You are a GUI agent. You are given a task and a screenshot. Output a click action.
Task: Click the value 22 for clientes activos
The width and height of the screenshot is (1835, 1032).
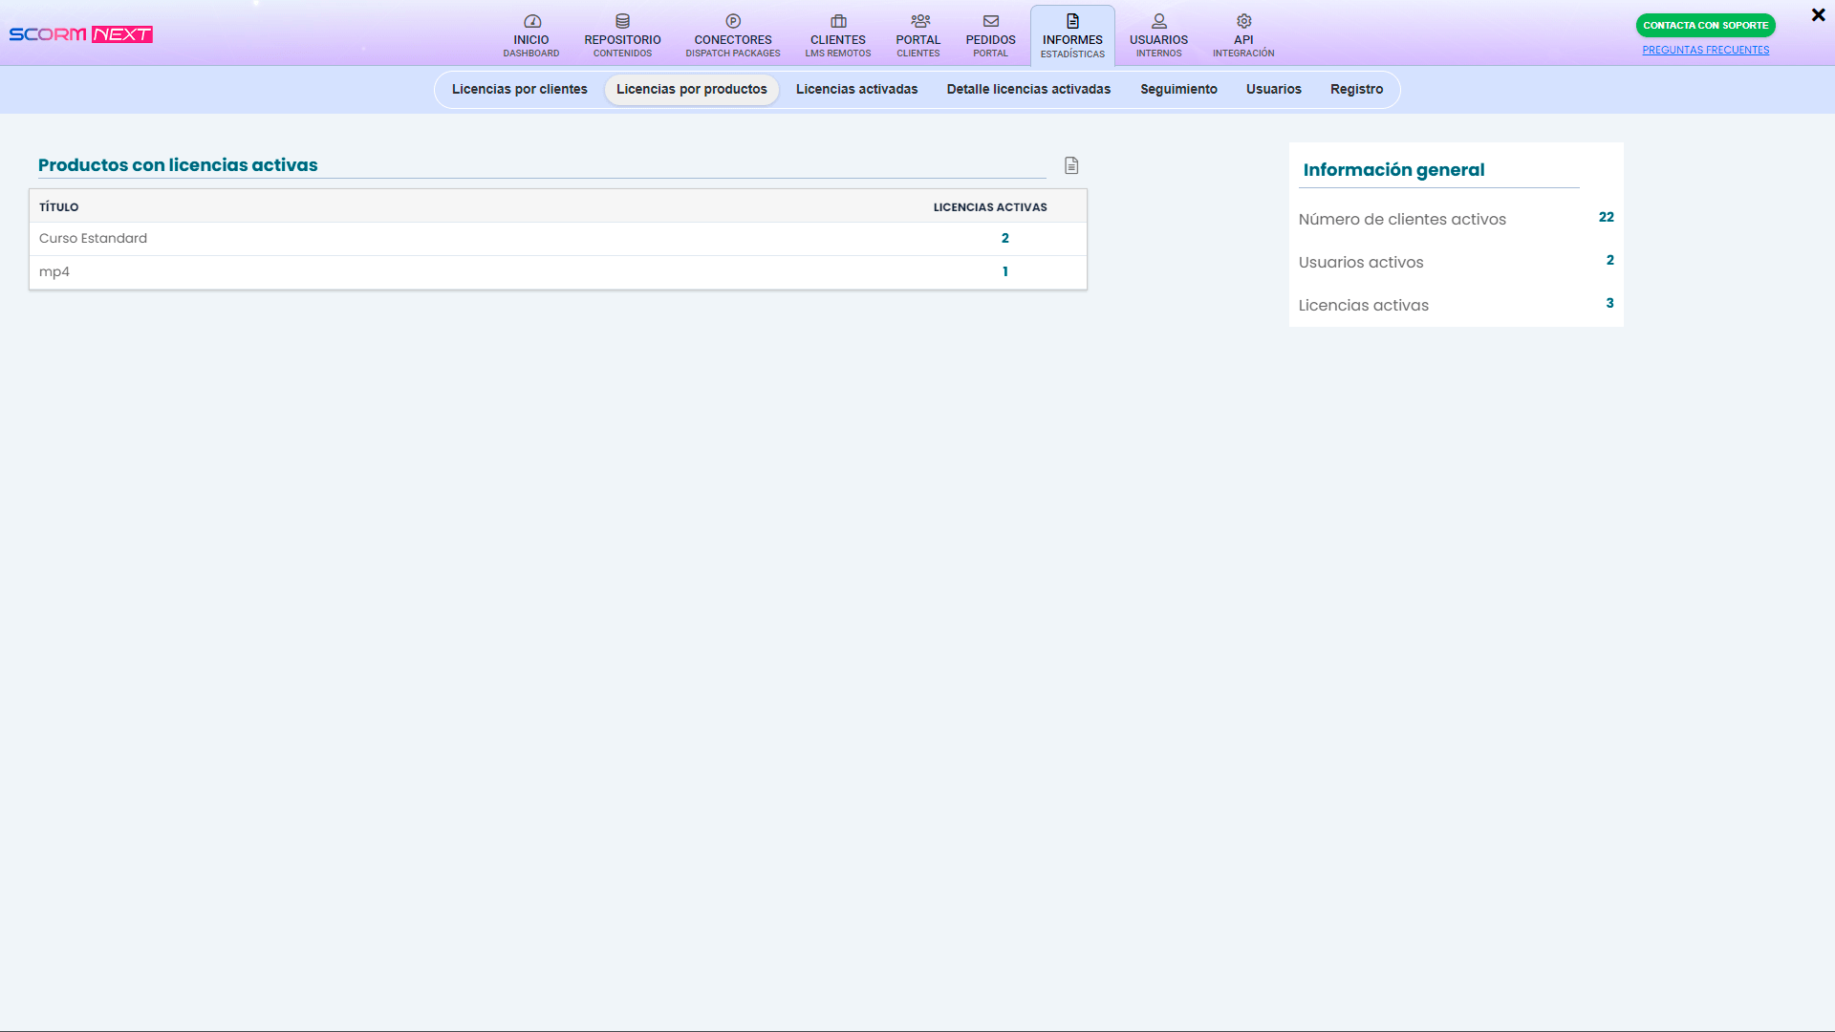(1606, 218)
